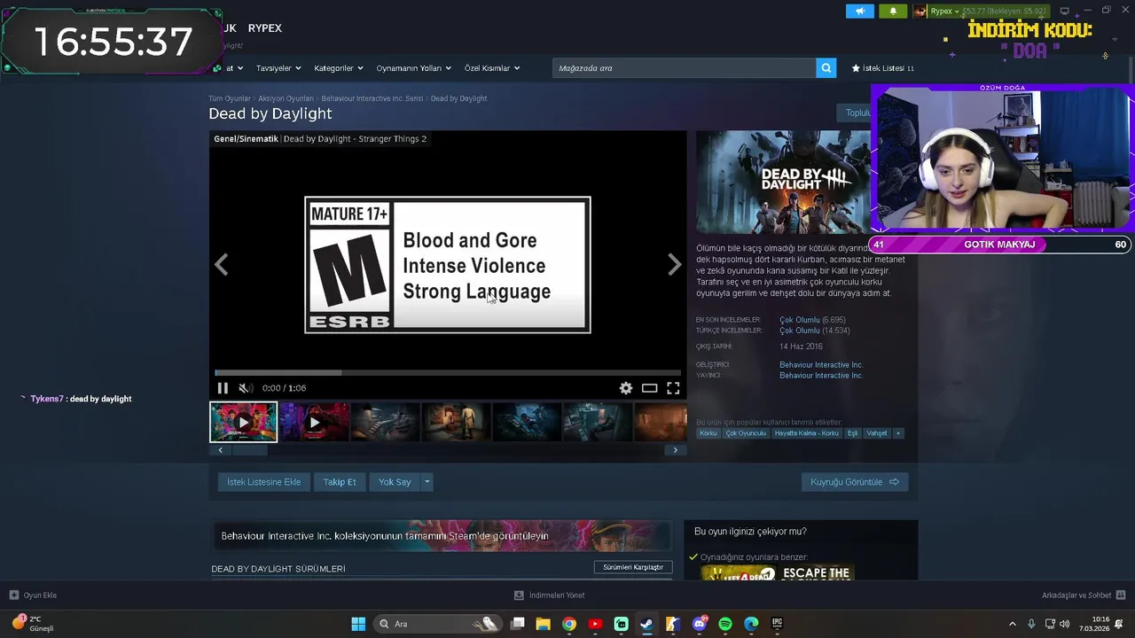Select the first Stranger Things trailer thumbnail
1135x638 pixels.
[243, 422]
